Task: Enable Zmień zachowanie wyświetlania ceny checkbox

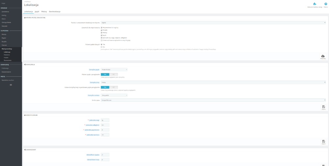Action: coord(102,40)
